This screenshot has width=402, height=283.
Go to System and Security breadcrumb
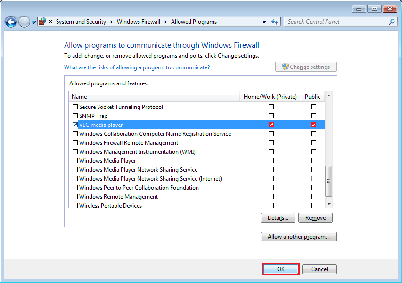coord(81,22)
